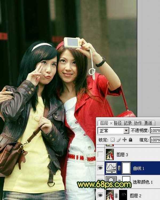160x200 pixels.
Task: Open the 记录 tab
Action: [x=128, y=123]
